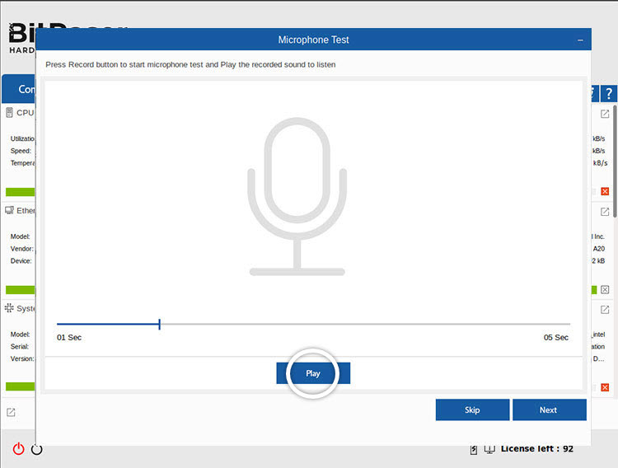Click the recording progress slider handle
This screenshot has height=468, width=618.
pos(159,325)
